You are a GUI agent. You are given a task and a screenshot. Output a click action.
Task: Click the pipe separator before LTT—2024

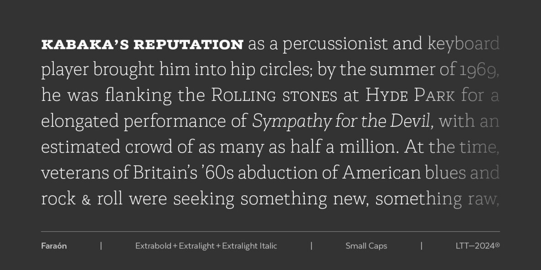pyautogui.click(x=421, y=246)
